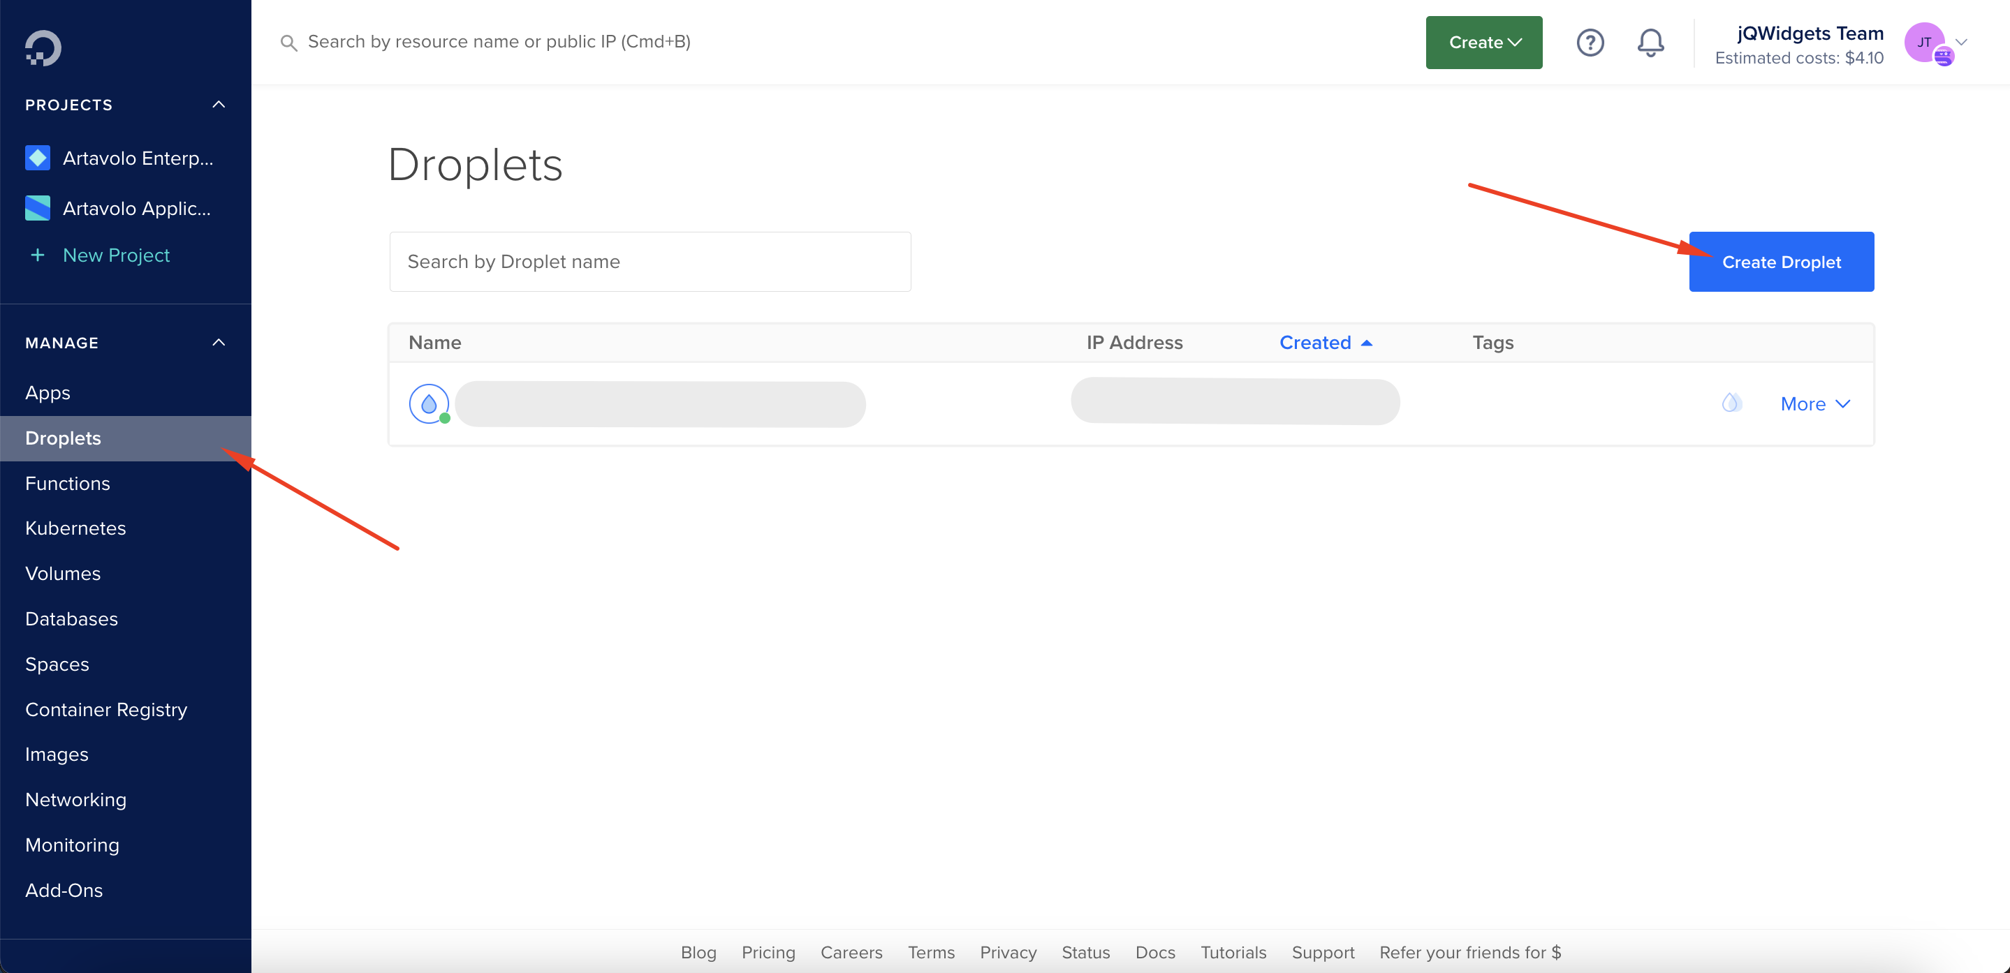
Task: Click the Estimated costs: $4.10 text
Action: point(1799,58)
